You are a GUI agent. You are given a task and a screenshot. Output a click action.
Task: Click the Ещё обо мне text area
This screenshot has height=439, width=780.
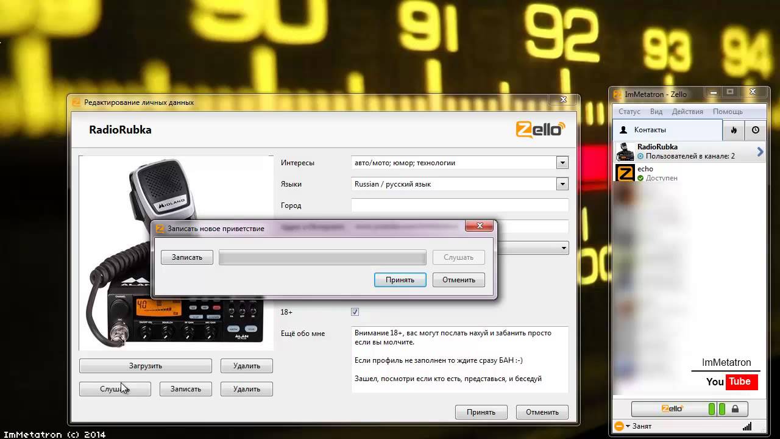460,359
